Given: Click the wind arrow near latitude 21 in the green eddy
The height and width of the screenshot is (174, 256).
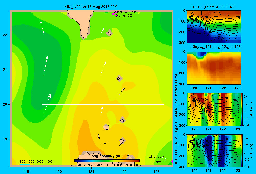Looking at the screenshot, I should tap(46, 65).
